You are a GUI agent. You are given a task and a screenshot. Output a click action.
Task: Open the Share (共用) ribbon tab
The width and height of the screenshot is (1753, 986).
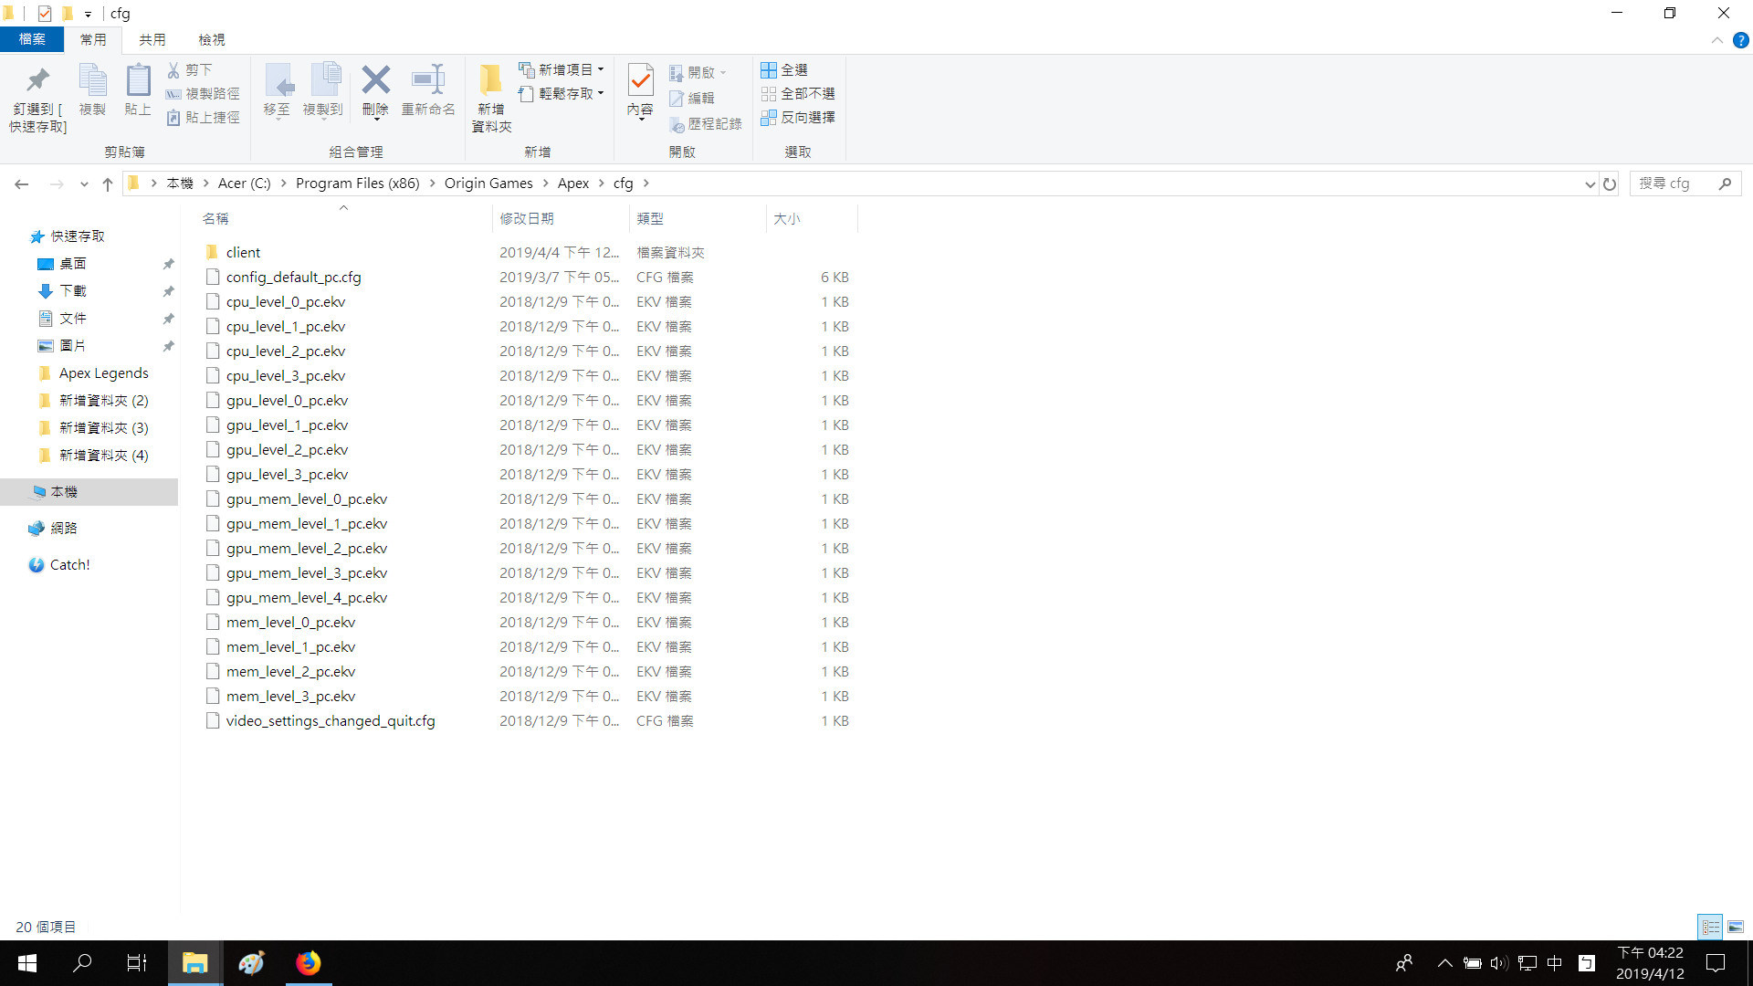tap(152, 40)
